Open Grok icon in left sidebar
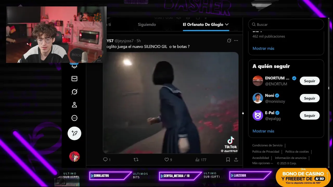 (x=74, y=92)
